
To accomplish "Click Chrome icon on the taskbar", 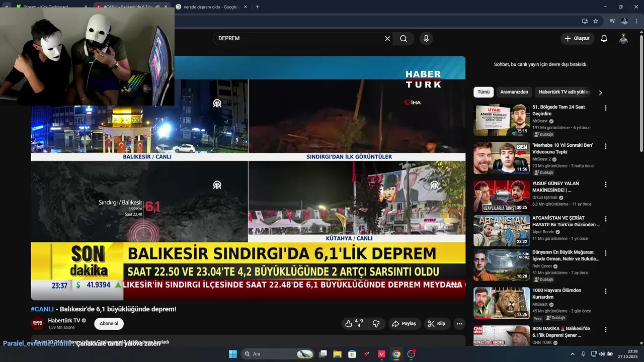I will click(396, 354).
